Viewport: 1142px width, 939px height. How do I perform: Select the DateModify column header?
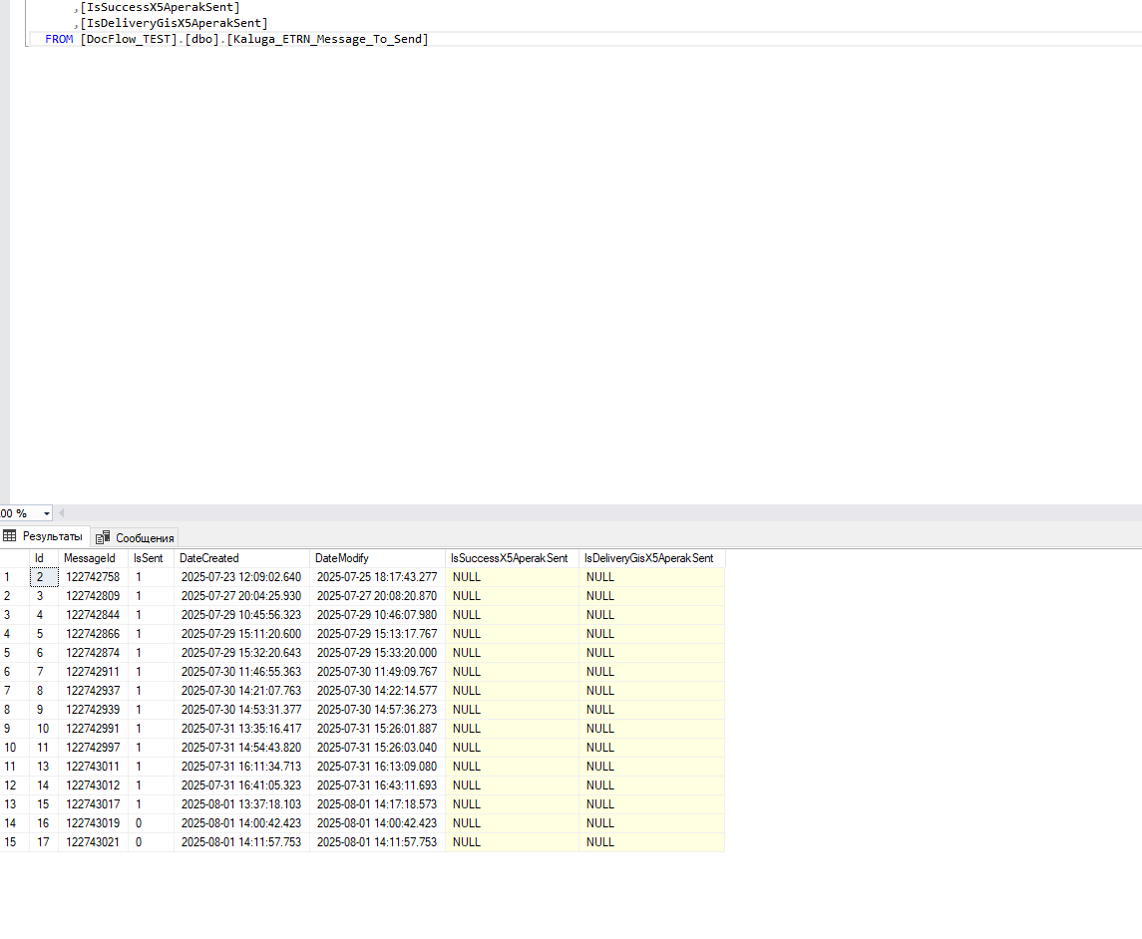tap(377, 558)
